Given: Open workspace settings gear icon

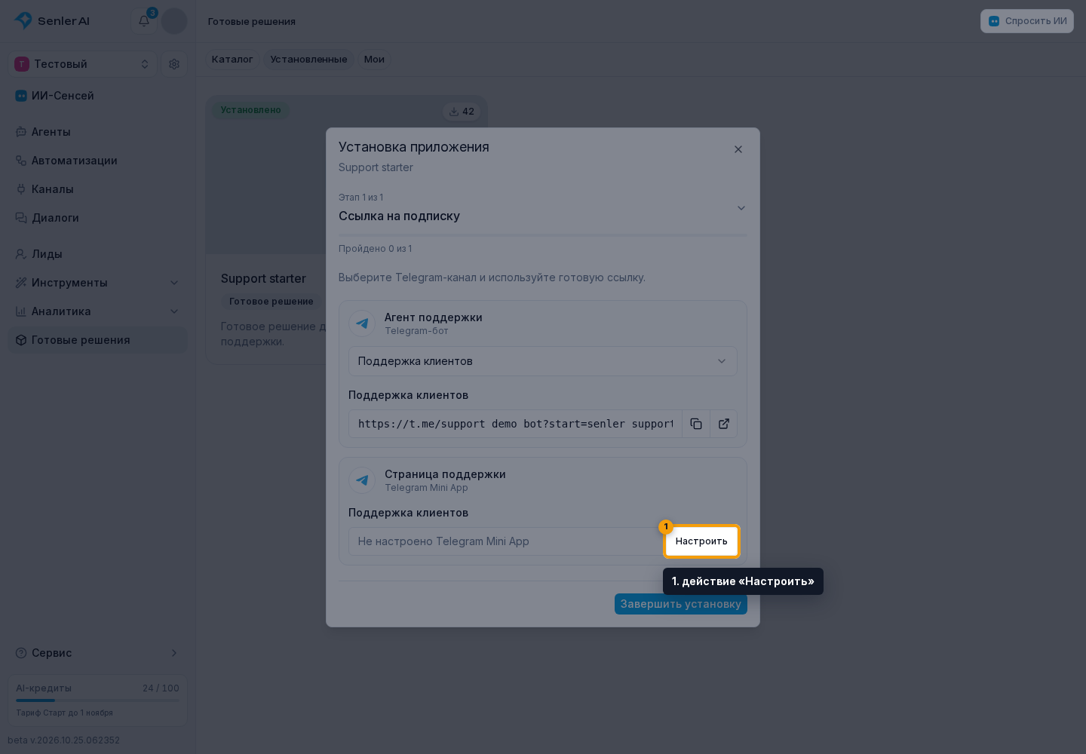Looking at the screenshot, I should (x=174, y=64).
